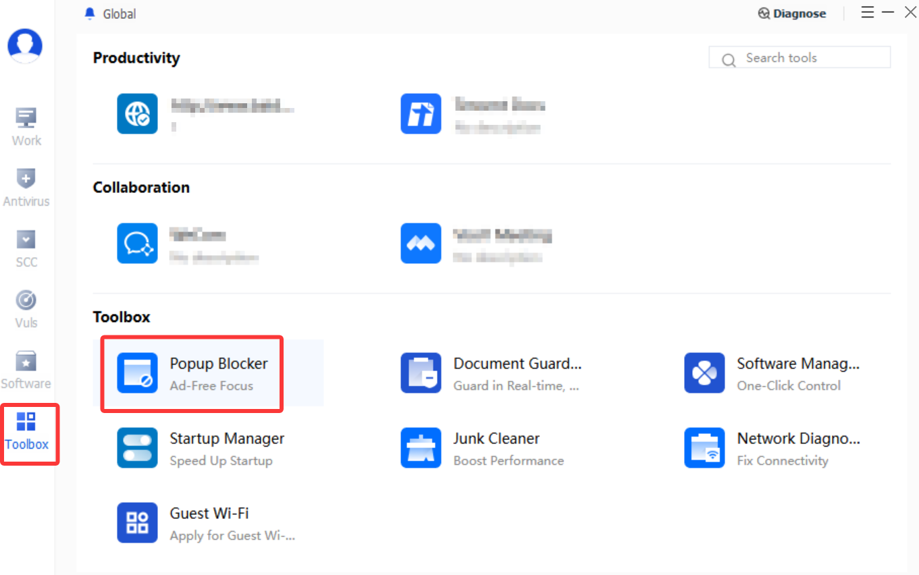Go to the SCC sidebar section
Viewport: 919px width, 575px height.
[26, 248]
